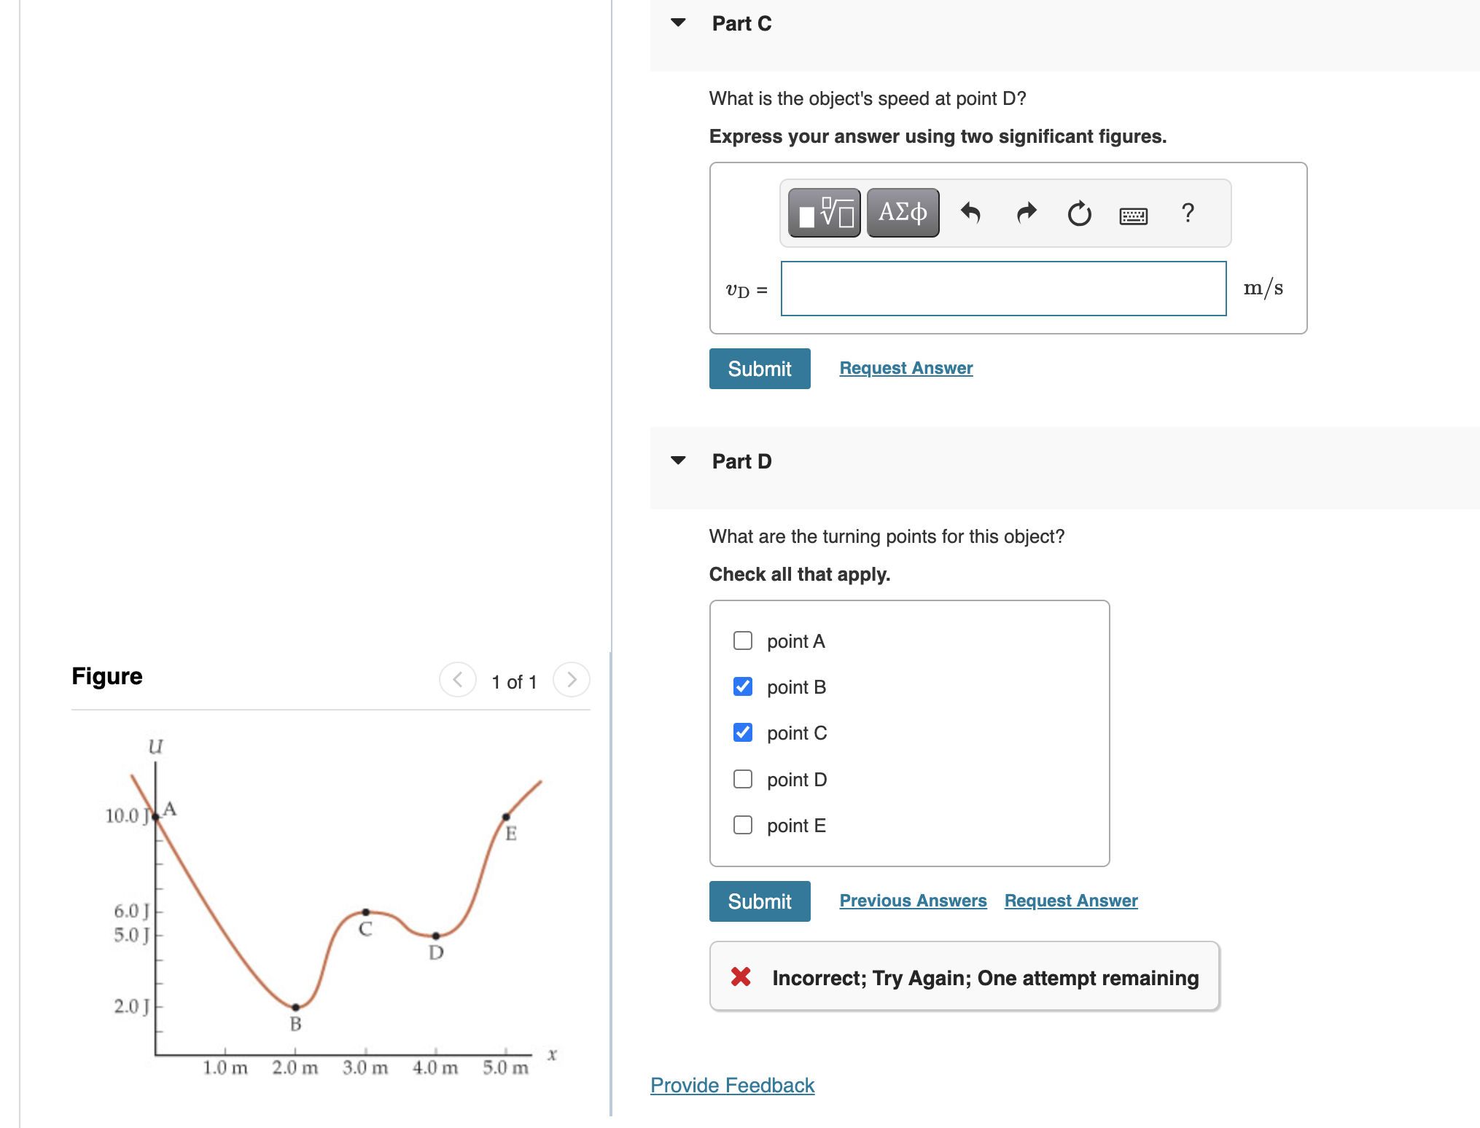Collapse the Part C section

click(x=677, y=22)
